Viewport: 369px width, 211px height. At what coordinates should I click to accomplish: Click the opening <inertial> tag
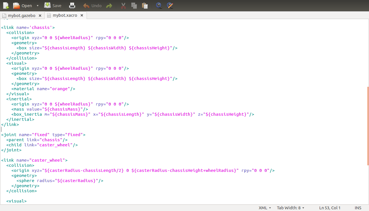(x=19, y=99)
